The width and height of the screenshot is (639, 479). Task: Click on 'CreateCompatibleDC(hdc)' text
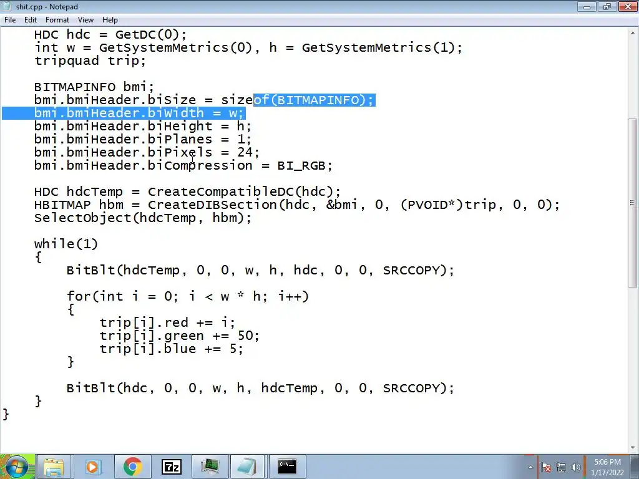[243, 191]
